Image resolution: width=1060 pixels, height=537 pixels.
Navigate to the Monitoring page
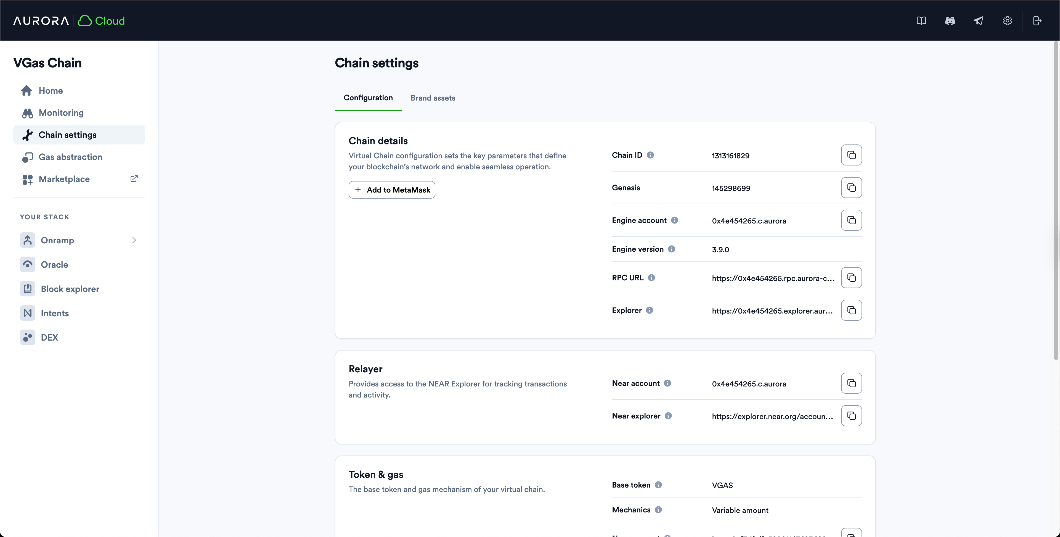(x=60, y=112)
